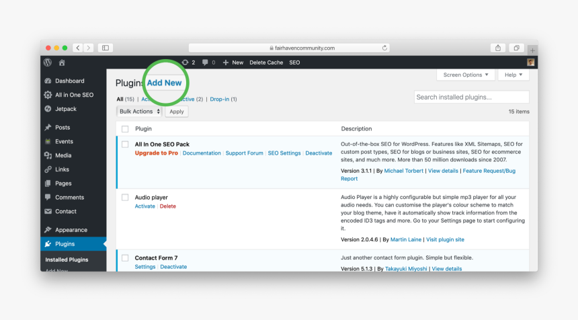Filter plugins by Drop-in (1)
The width and height of the screenshot is (578, 320).
(223, 99)
